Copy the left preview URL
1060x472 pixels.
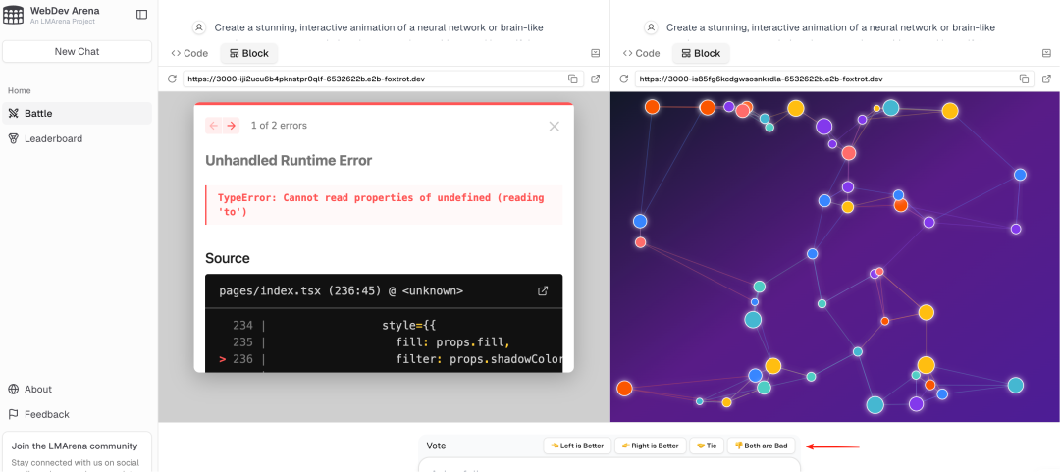point(572,79)
